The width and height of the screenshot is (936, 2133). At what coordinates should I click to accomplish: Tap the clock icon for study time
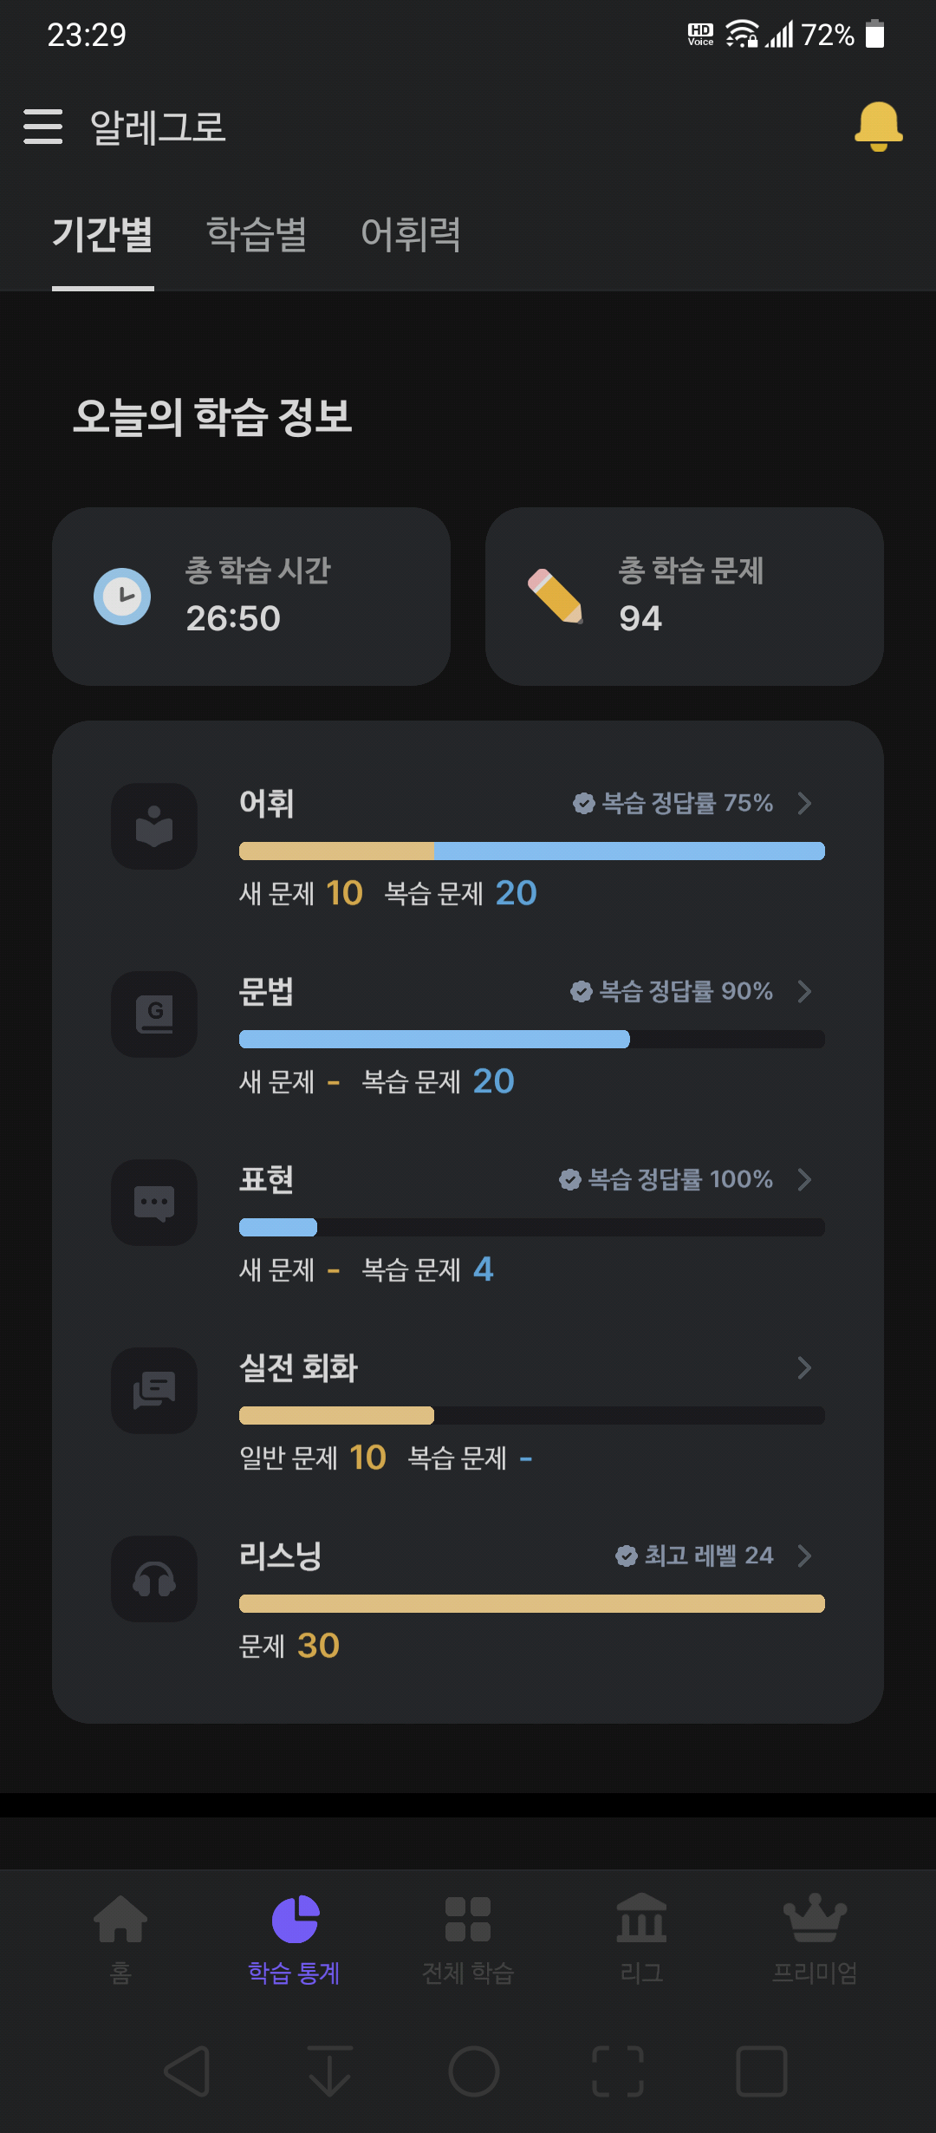(x=122, y=597)
